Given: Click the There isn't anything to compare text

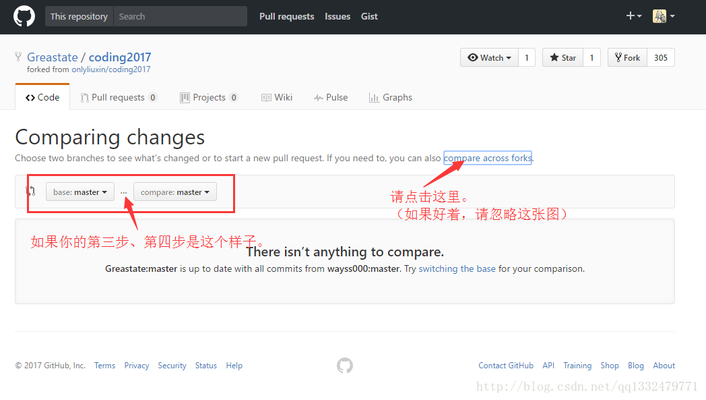Looking at the screenshot, I should [345, 252].
